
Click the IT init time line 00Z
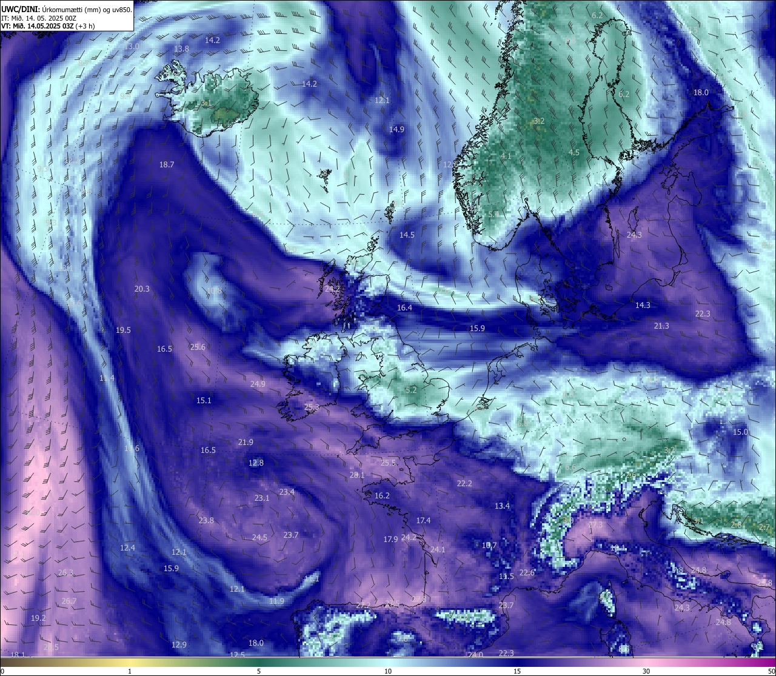[x=39, y=18]
